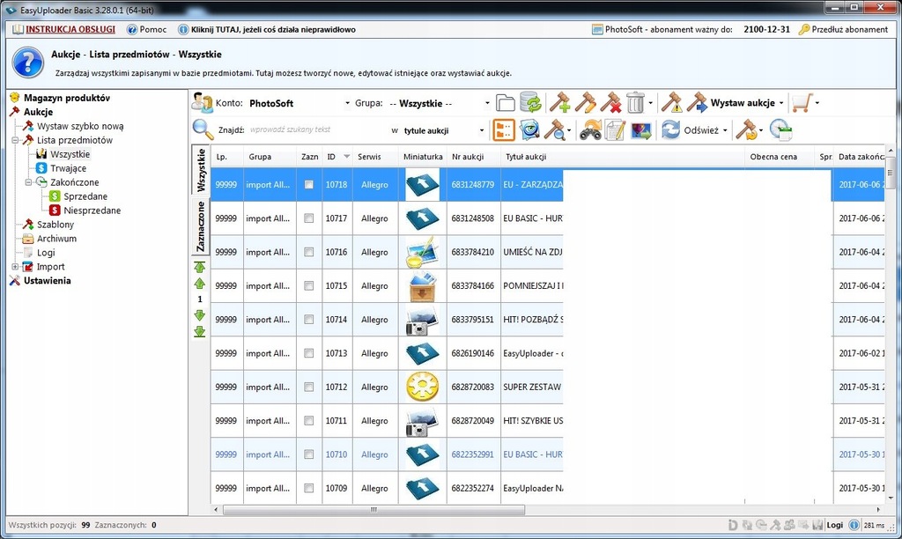The width and height of the screenshot is (902, 539).
Task: Open the dropdown arrow beside the shopping cart
Action: pos(817,103)
